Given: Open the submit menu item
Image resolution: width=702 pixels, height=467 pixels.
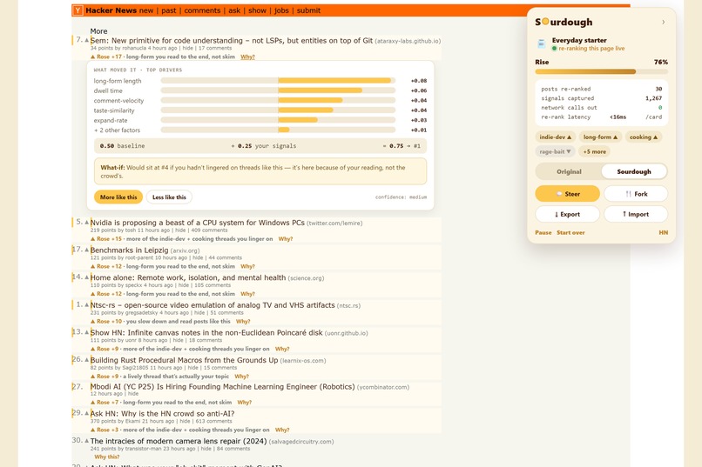Looking at the screenshot, I should pyautogui.click(x=308, y=10).
